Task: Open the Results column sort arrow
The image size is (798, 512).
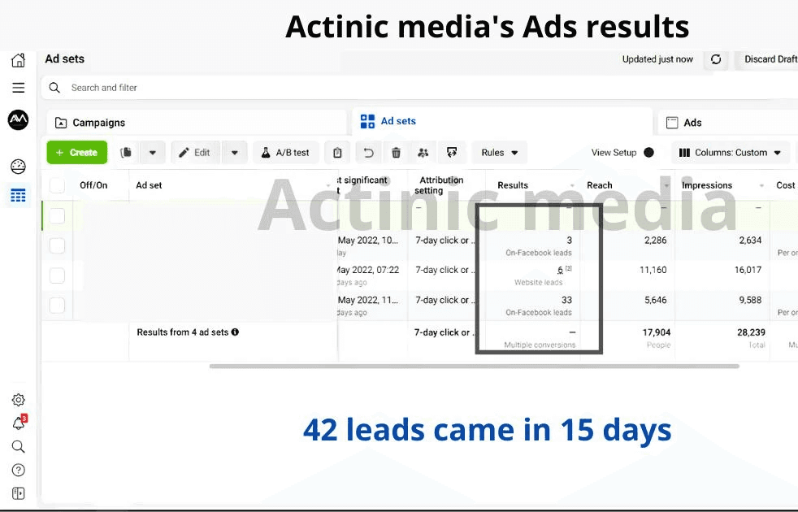Action: [572, 186]
